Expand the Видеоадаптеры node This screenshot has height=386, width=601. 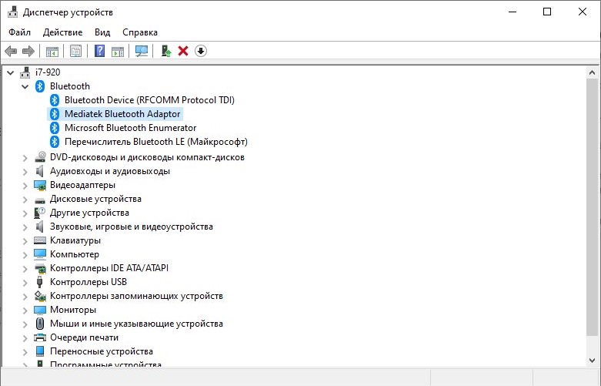pyautogui.click(x=25, y=186)
